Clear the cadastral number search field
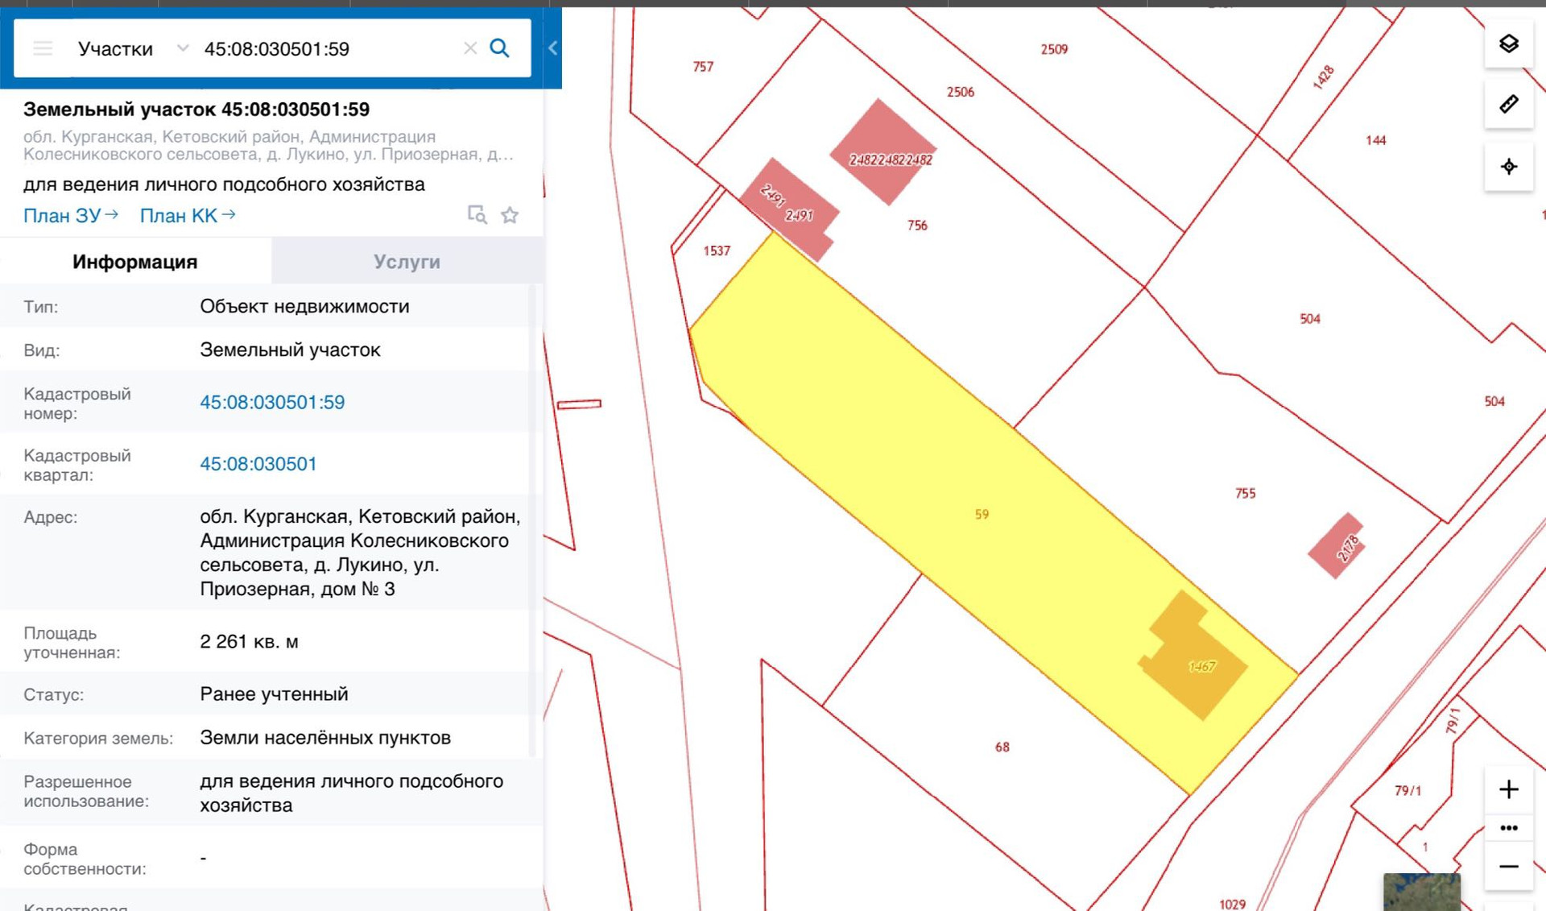1546x911 pixels. (x=470, y=48)
